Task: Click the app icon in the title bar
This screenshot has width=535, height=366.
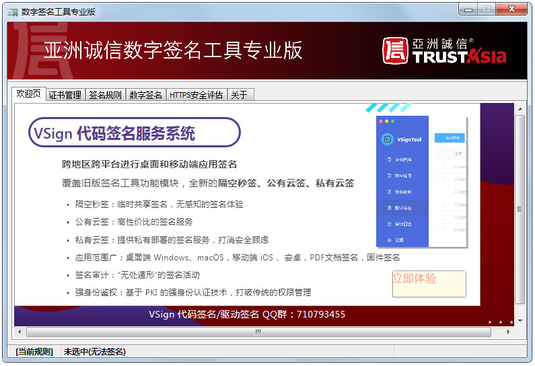Action: [x=13, y=12]
